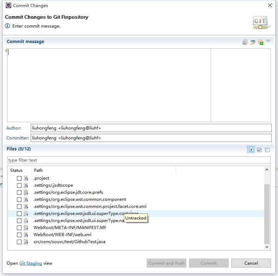Click the file list scroll up arrow

click(x=267, y=169)
